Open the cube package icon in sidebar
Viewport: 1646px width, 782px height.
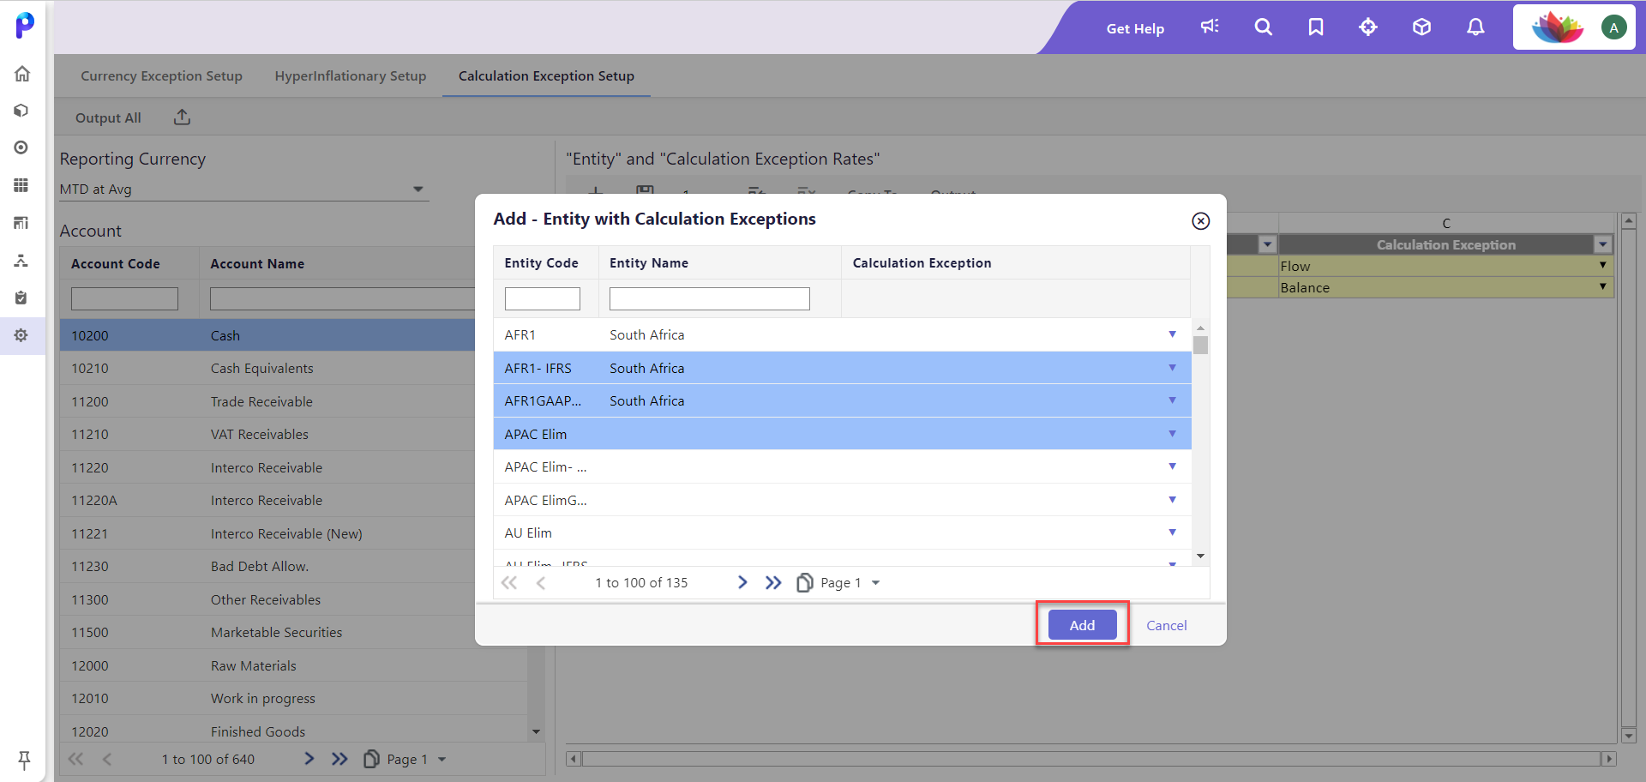[x=22, y=111]
